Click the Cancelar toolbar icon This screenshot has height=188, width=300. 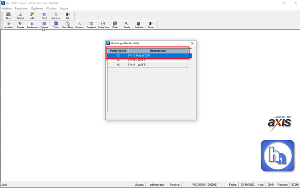[x=21, y=25]
